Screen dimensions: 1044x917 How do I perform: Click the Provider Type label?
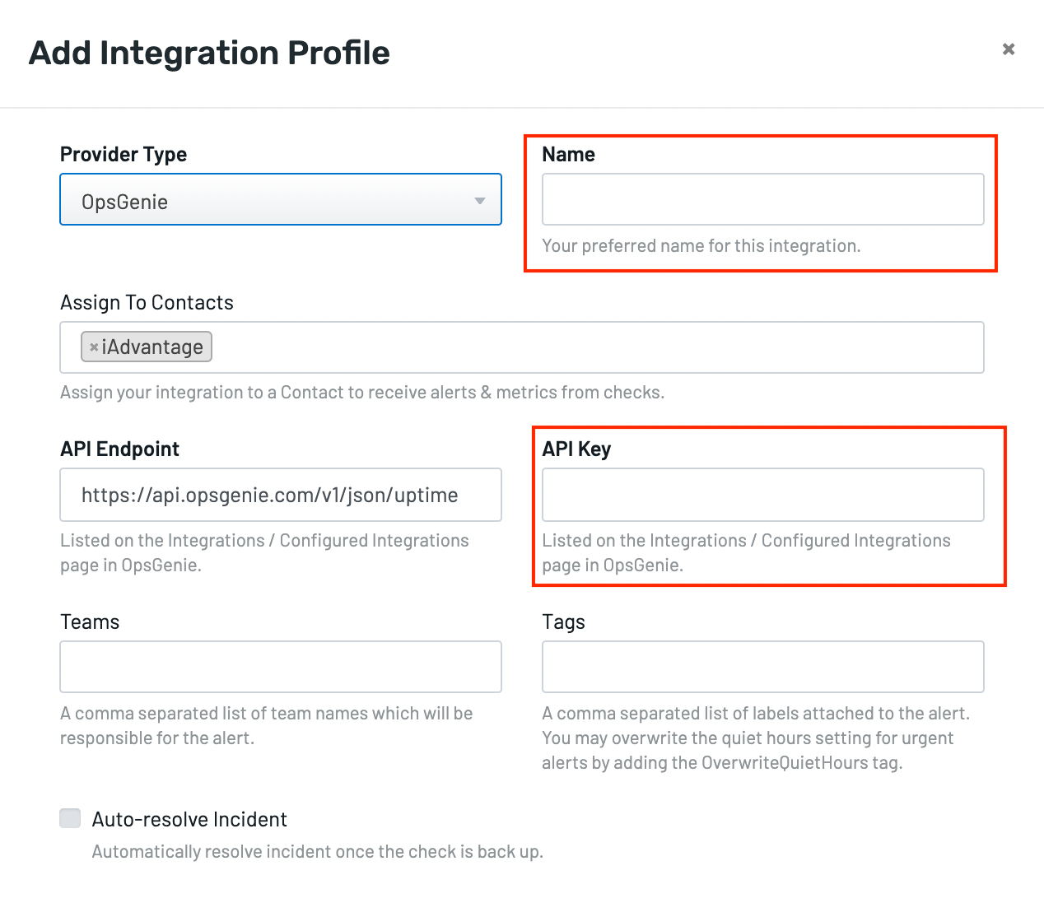click(x=123, y=154)
